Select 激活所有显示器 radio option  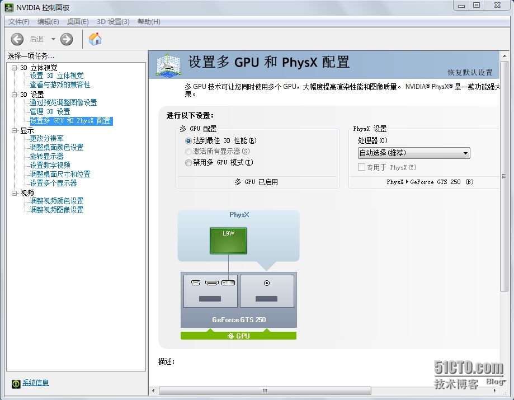(x=188, y=152)
